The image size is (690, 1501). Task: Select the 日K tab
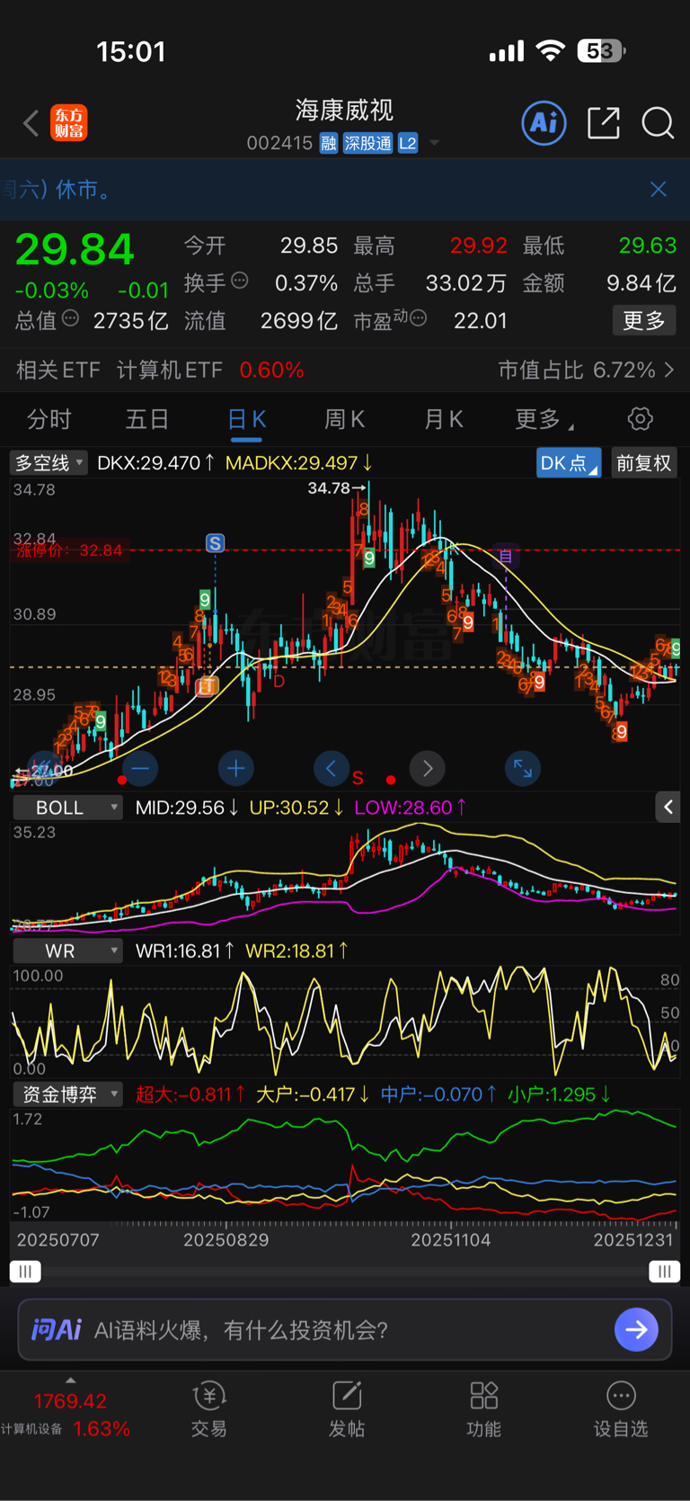[246, 419]
